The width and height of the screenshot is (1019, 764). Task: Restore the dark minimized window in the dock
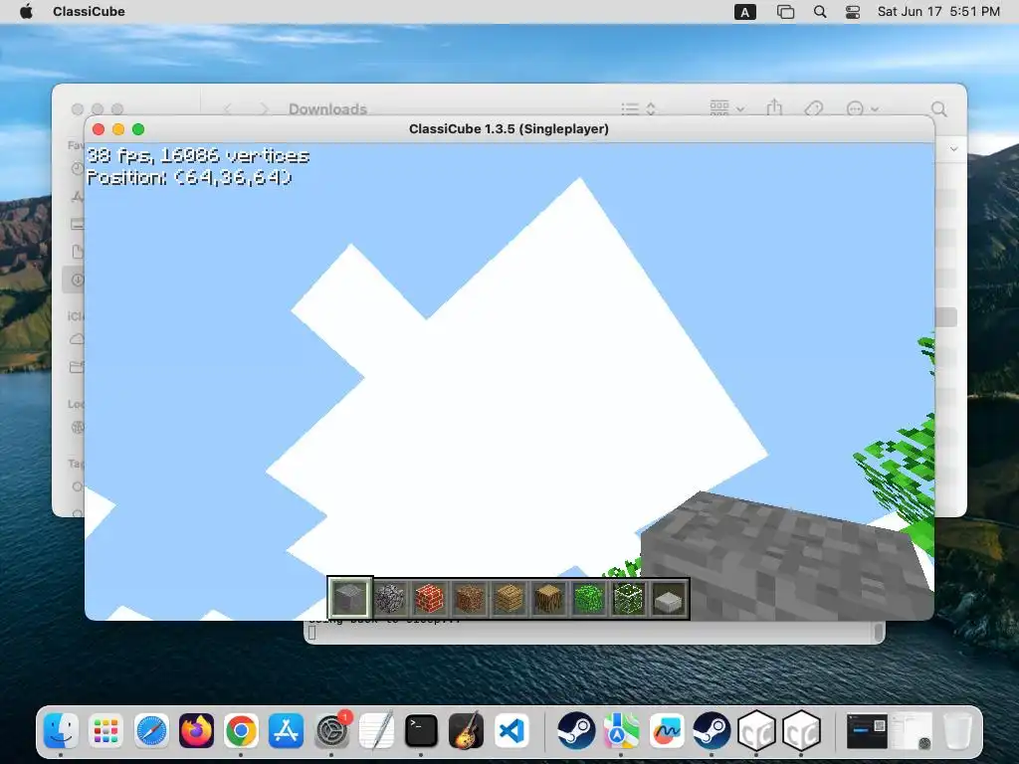point(867,730)
